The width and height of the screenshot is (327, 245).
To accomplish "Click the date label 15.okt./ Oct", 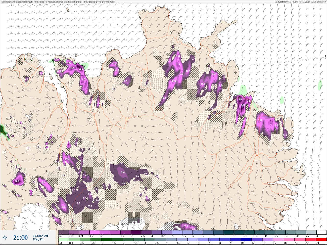I will tap(40, 236).
